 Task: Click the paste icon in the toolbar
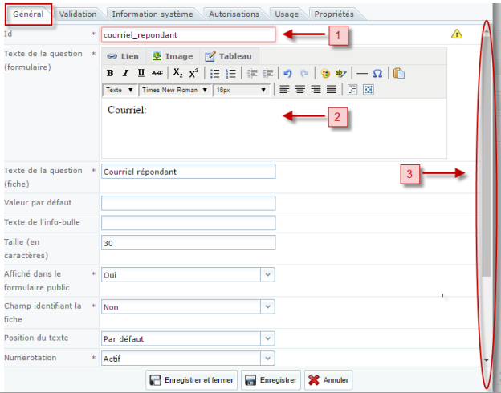point(399,74)
